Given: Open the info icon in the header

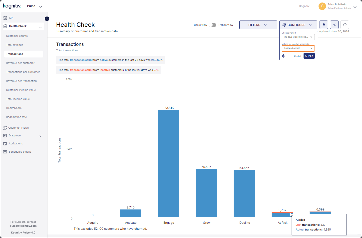Looking at the screenshot, I should (345, 25).
